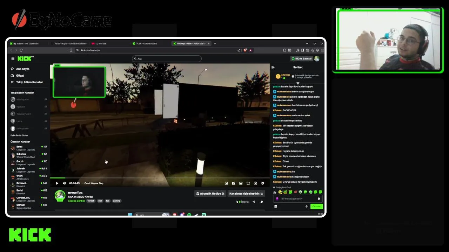Open evronfps channel avatar
The height and width of the screenshot is (252, 449).
pos(60,196)
